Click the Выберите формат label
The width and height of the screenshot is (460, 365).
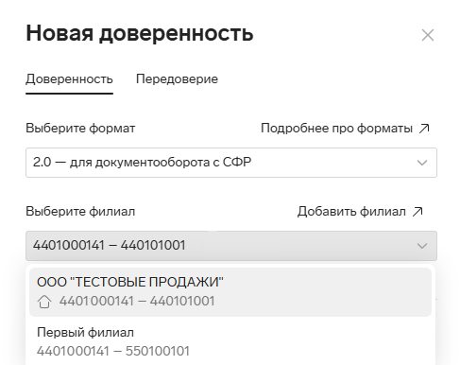point(80,129)
